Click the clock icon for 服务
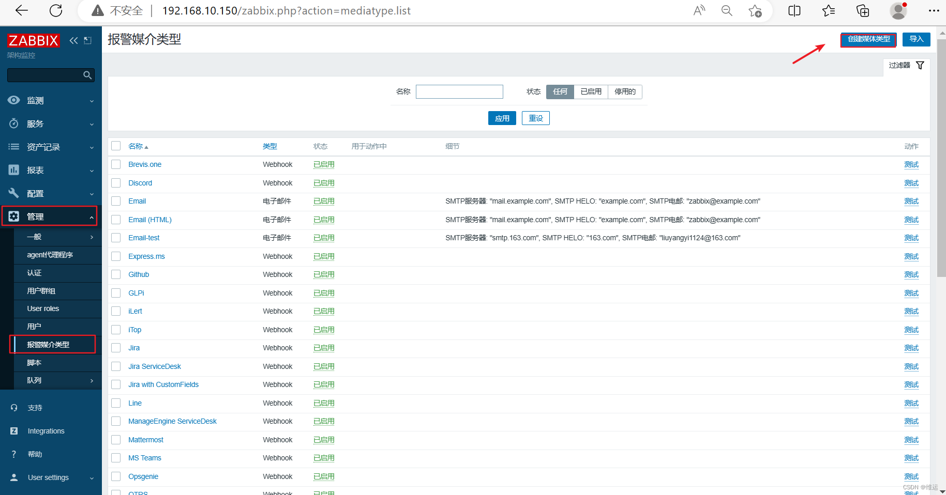 14,123
